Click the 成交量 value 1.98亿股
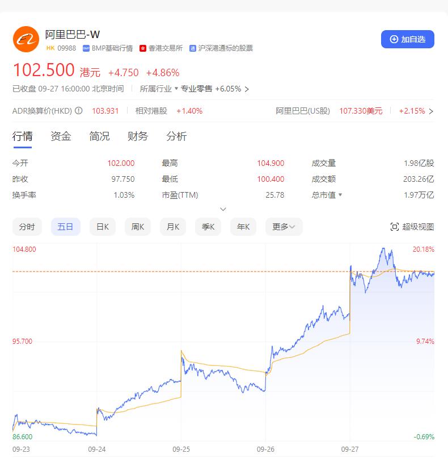 pos(419,163)
